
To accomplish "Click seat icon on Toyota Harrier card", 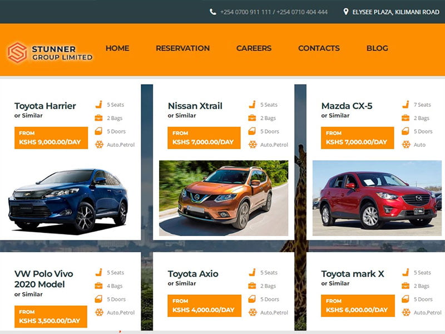I will (99, 105).
